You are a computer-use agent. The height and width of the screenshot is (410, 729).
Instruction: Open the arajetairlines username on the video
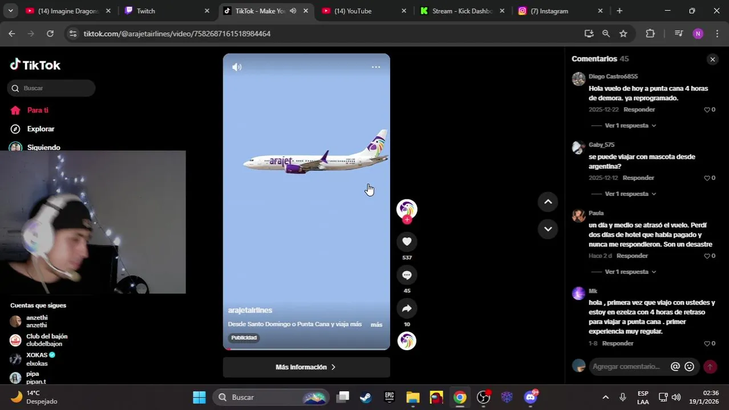[x=250, y=310]
